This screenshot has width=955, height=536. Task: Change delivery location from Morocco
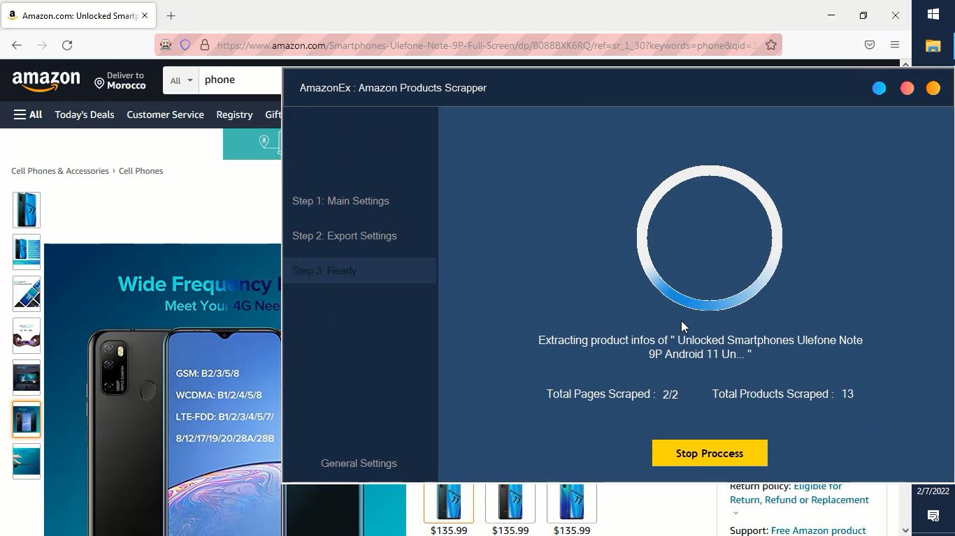point(120,81)
